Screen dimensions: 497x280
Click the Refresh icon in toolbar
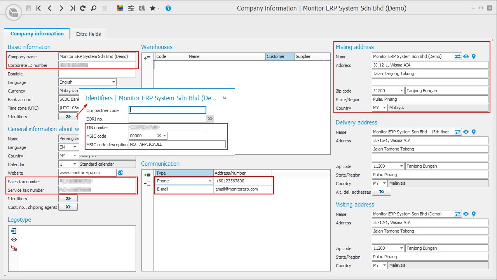click(x=82, y=8)
